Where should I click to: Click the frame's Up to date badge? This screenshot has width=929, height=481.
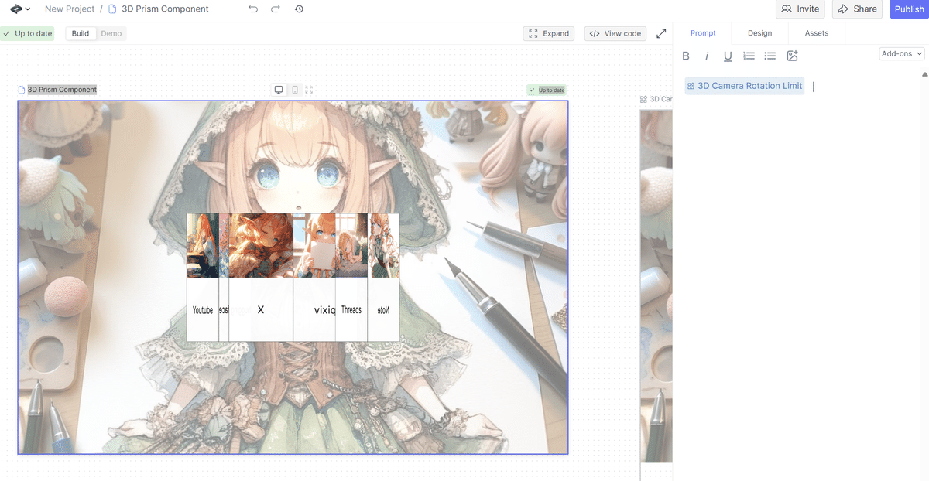(547, 90)
